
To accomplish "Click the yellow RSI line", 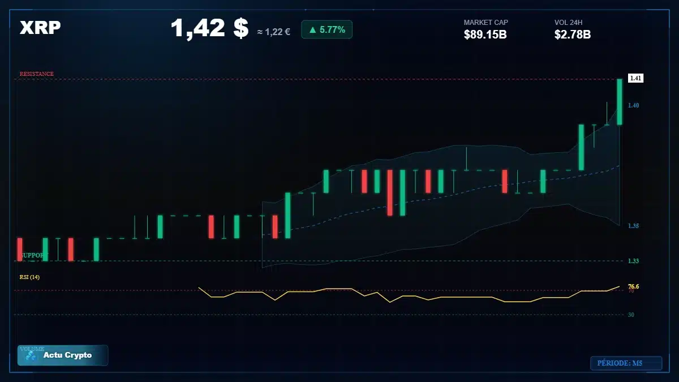I will pos(409,294).
